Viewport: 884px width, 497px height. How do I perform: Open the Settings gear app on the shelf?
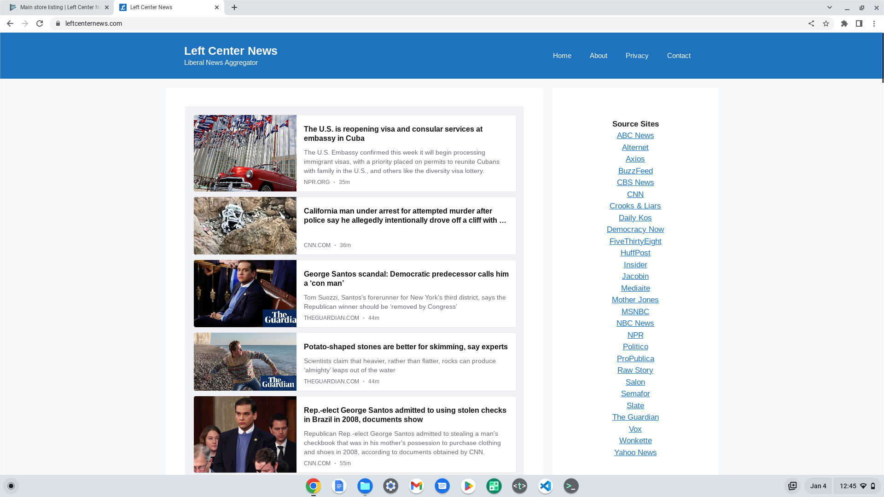(x=390, y=486)
